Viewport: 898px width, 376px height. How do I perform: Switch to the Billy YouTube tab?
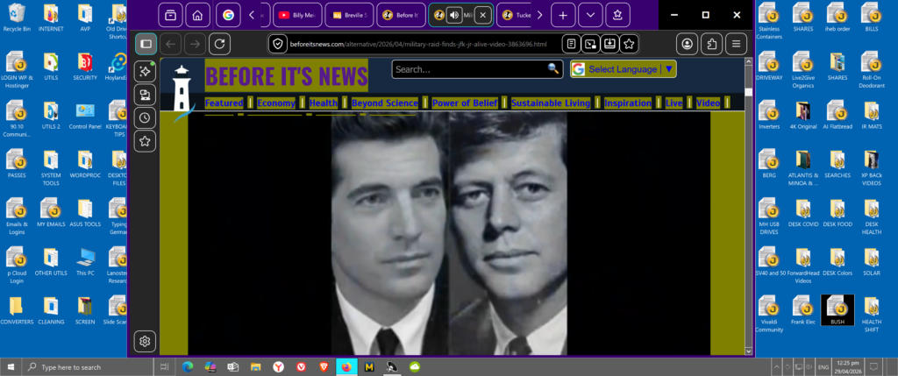coord(296,15)
